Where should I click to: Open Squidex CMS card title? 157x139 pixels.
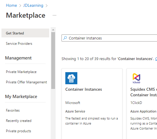[144, 92]
